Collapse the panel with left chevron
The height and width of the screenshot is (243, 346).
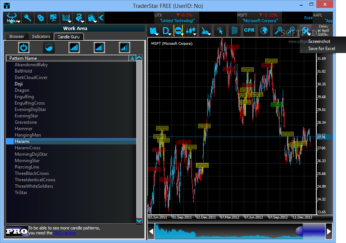[101, 18]
